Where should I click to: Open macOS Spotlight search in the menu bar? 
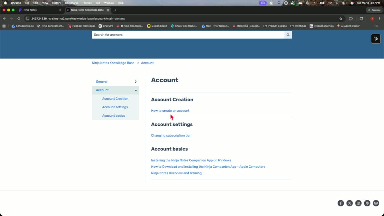point(337,3)
